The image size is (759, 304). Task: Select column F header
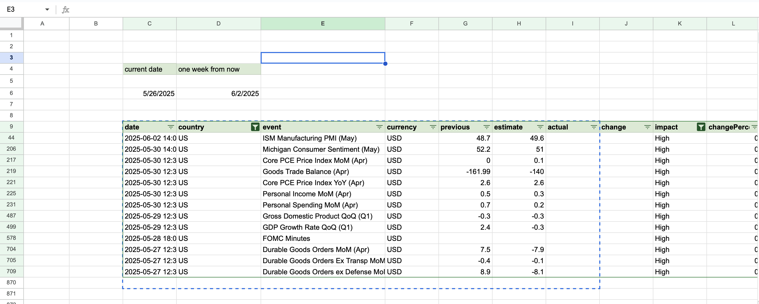412,24
